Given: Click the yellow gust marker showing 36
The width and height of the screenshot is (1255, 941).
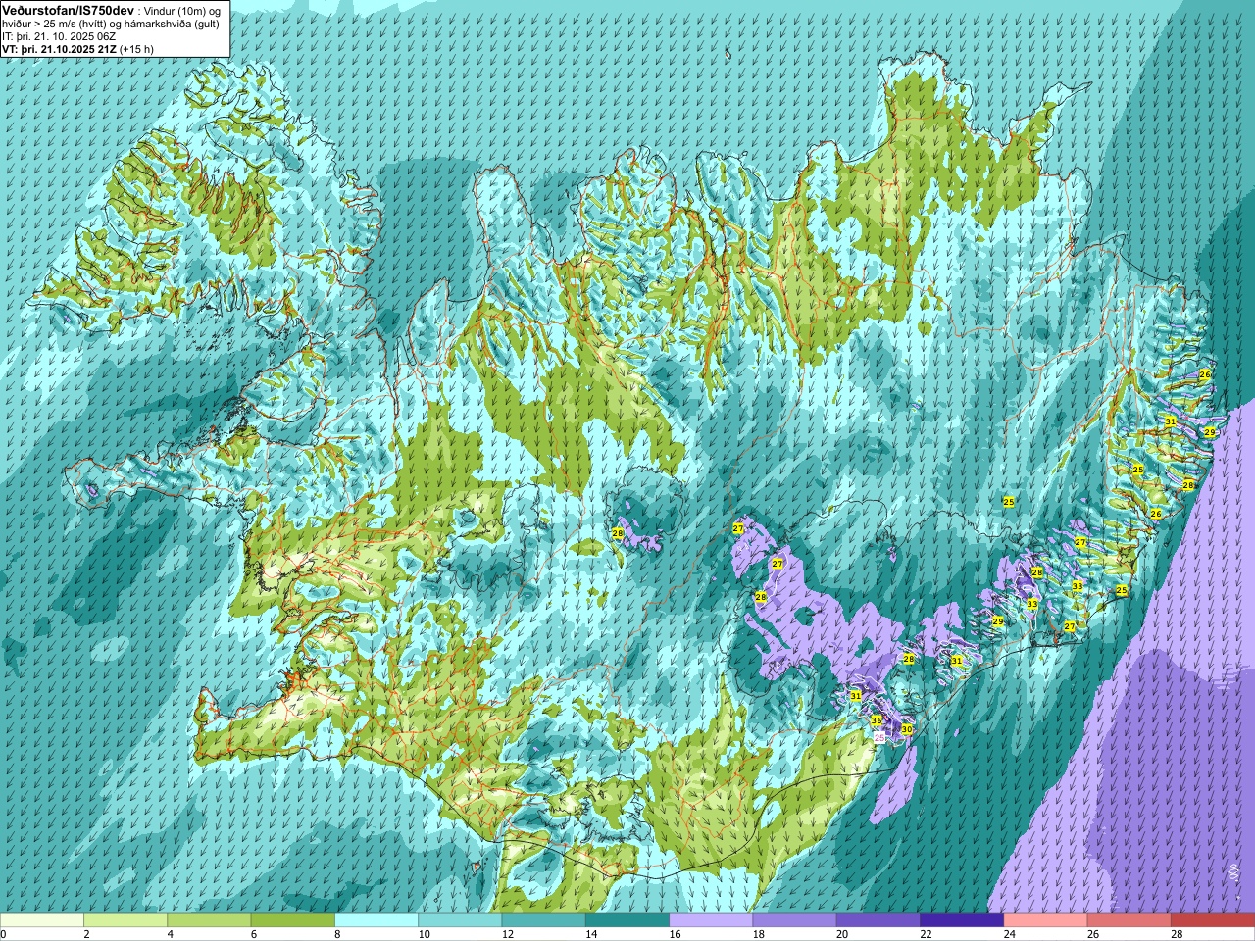Looking at the screenshot, I should 877,720.
